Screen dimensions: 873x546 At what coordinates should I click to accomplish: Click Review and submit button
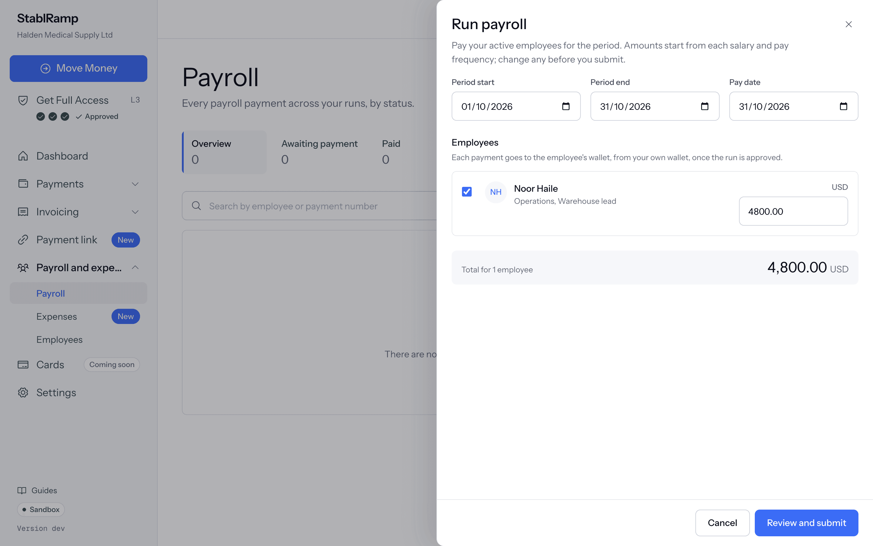coord(806,523)
